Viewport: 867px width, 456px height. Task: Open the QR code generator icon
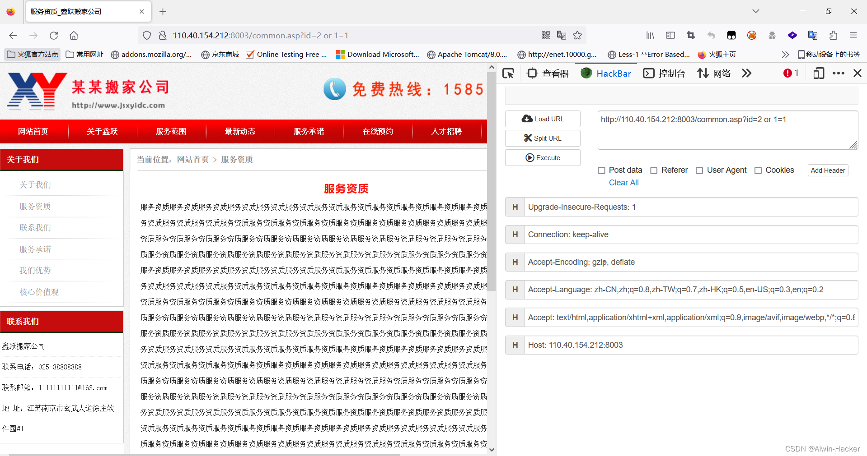click(x=546, y=35)
